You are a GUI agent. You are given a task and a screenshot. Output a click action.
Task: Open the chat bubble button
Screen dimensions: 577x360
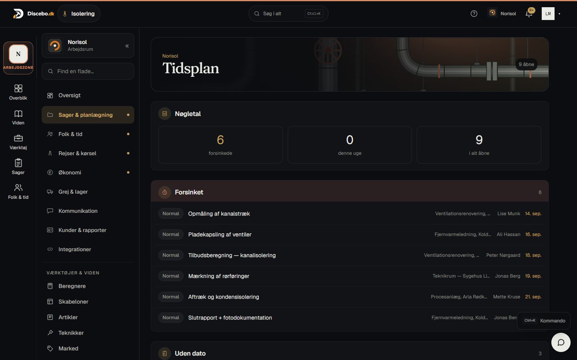561,342
